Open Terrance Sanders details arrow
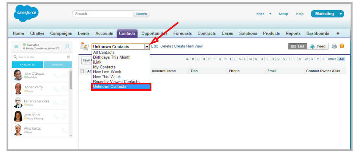 point(64,102)
